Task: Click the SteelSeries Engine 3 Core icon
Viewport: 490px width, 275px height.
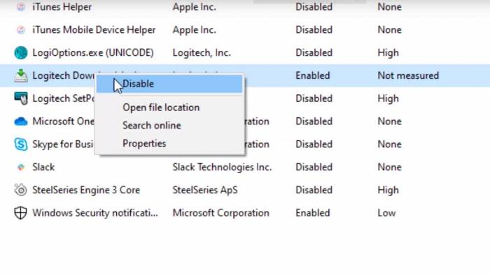Action: point(20,190)
